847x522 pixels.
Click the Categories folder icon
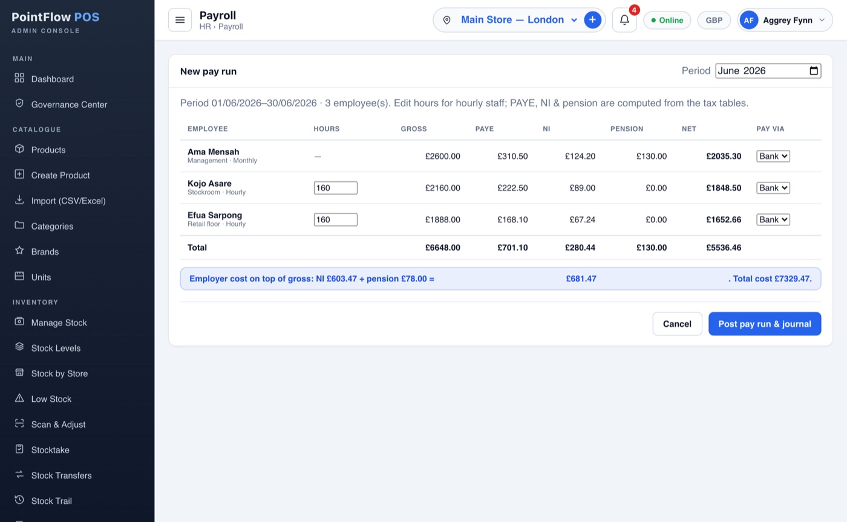19,225
